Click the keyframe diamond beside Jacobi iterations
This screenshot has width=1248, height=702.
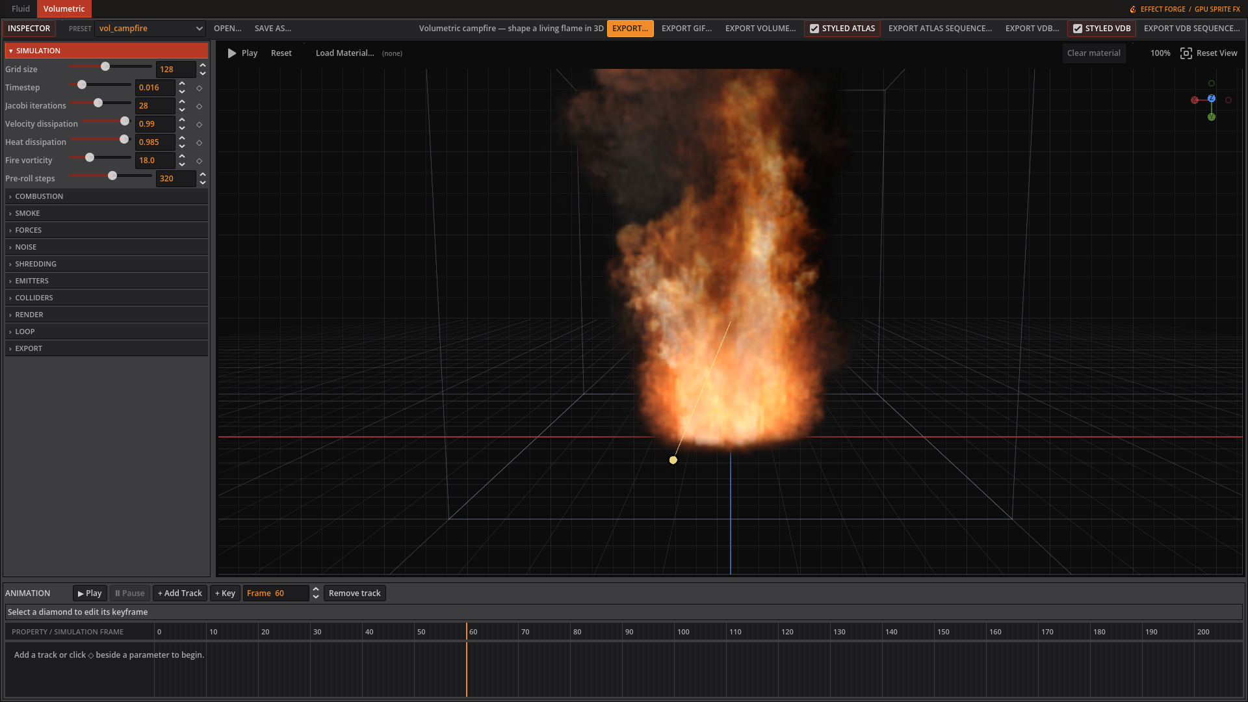200,106
